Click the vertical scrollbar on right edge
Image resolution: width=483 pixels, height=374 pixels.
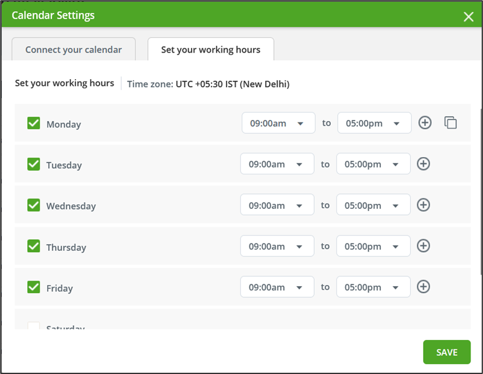[x=479, y=185]
